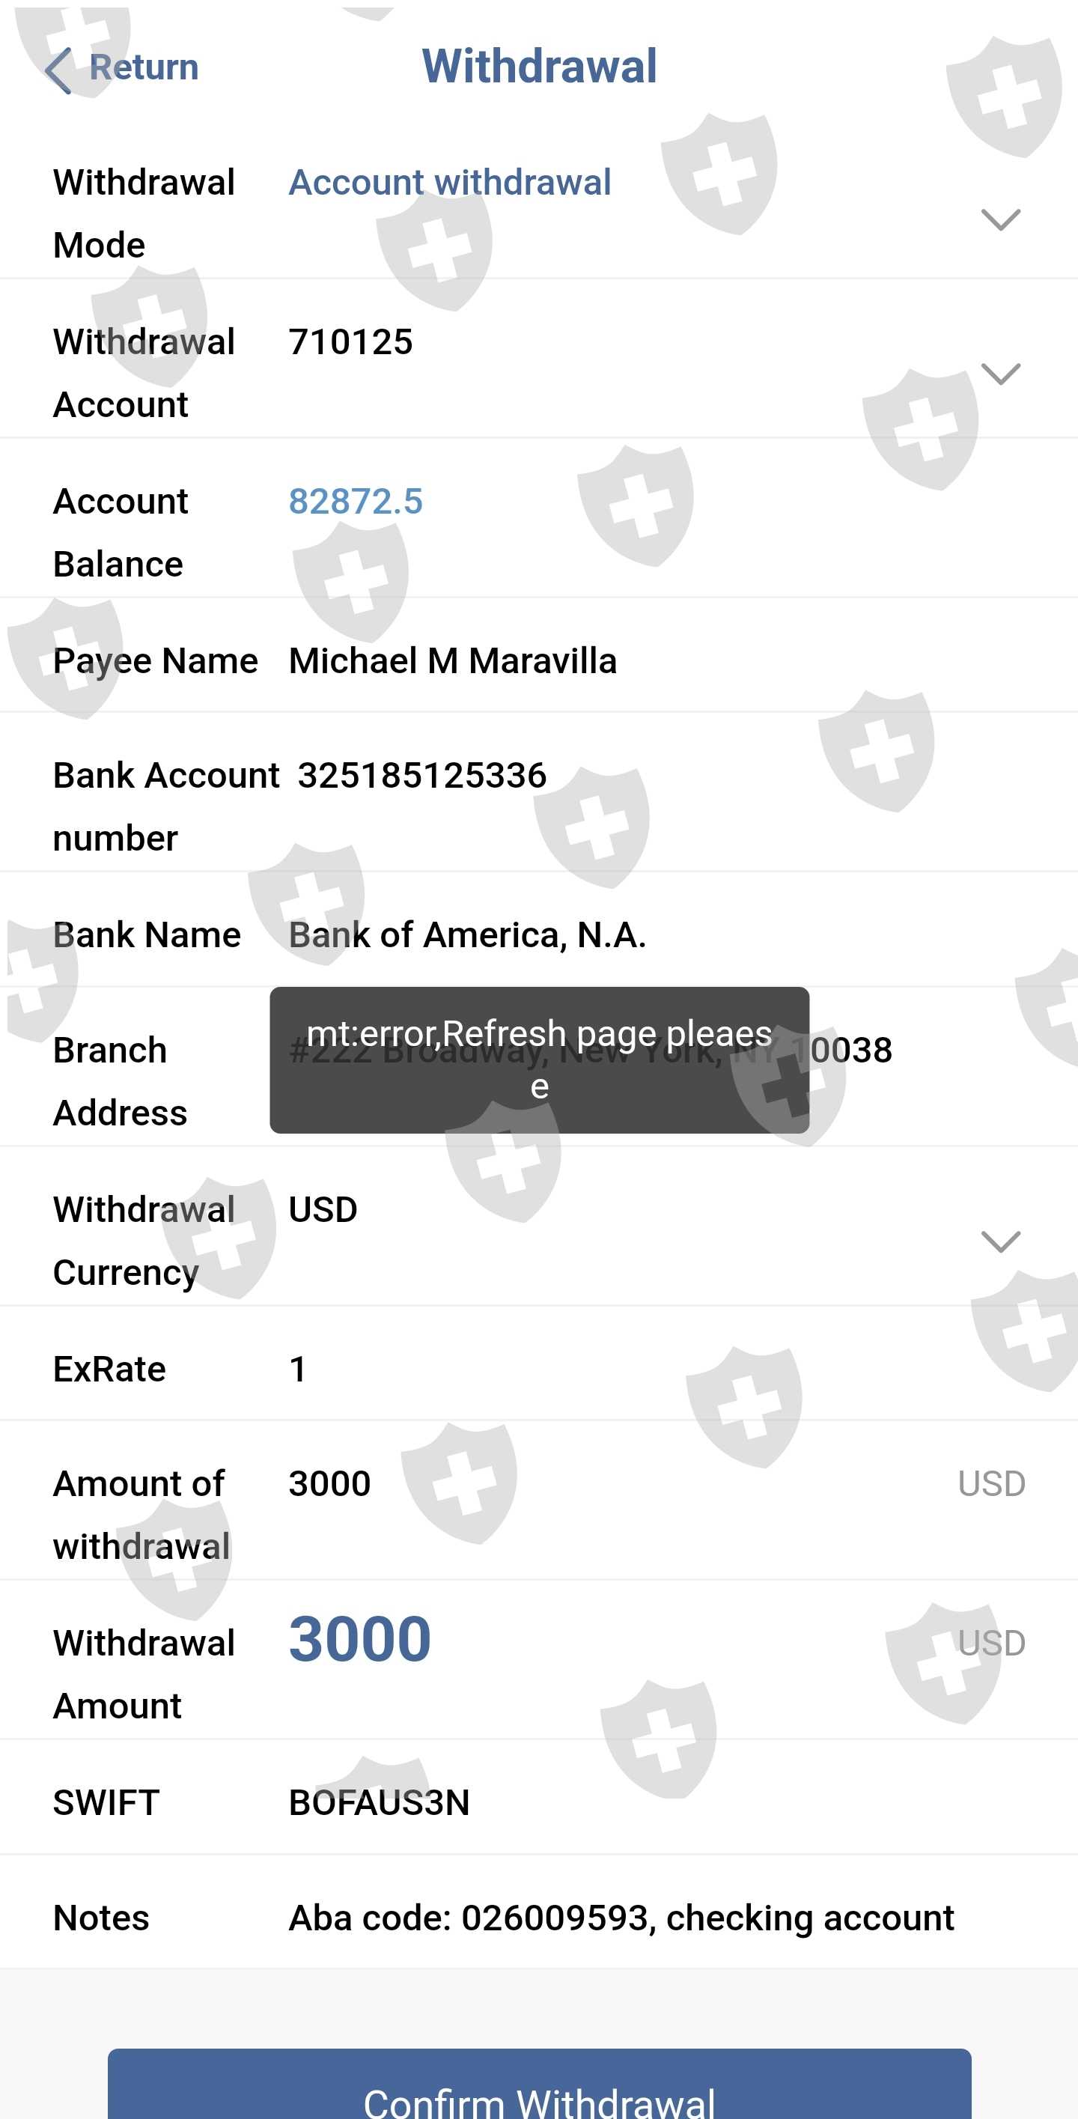The height and width of the screenshot is (2119, 1078).
Task: Tap the account balance 82872.5 value
Action: [x=356, y=502]
